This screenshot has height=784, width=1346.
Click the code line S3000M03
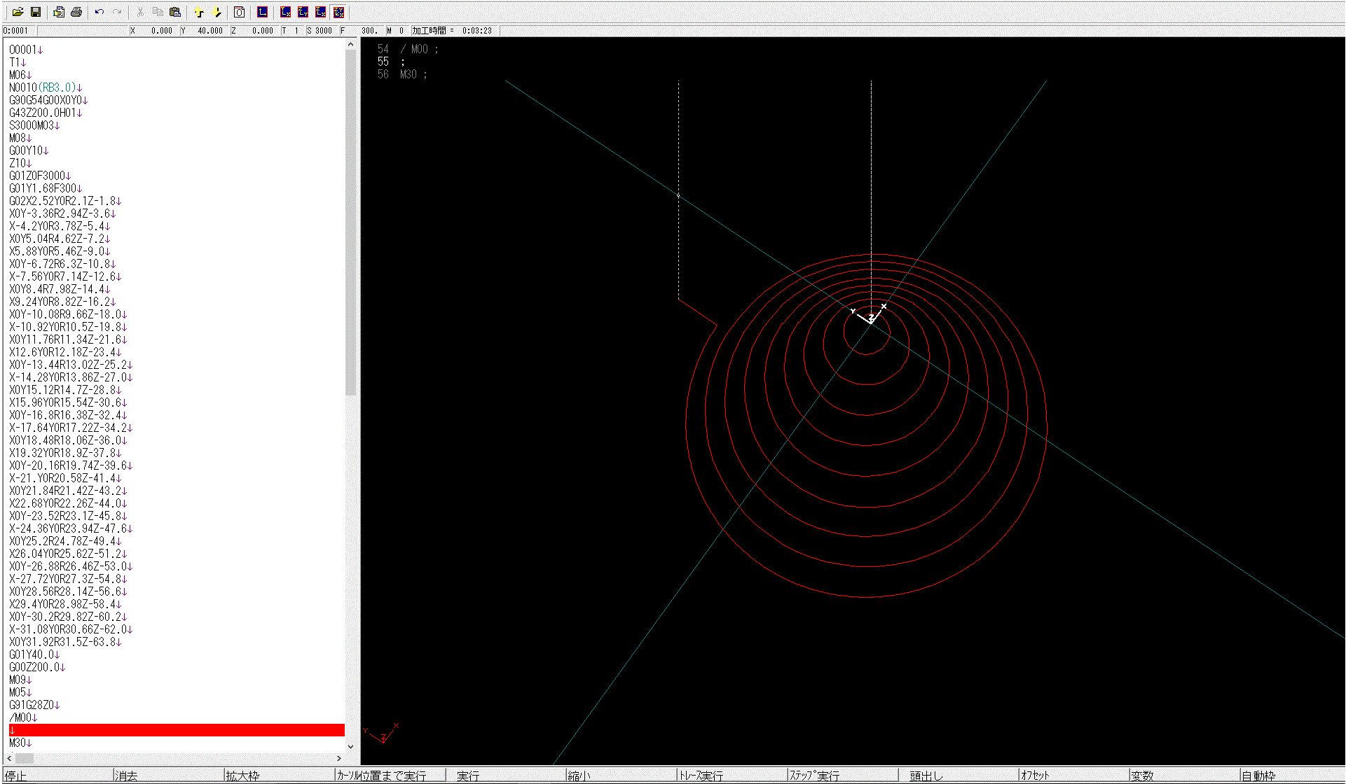[34, 125]
